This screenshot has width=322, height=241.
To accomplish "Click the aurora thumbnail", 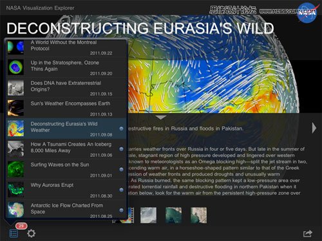I will [x=15, y=190].
